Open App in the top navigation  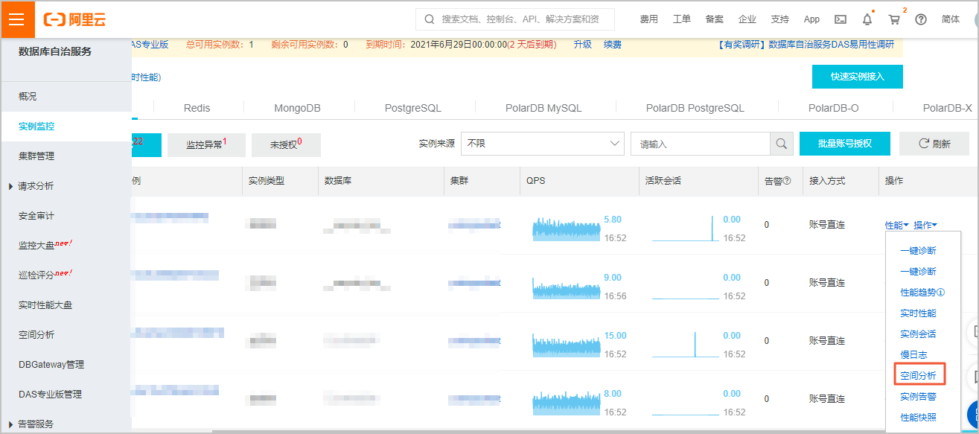tap(811, 19)
